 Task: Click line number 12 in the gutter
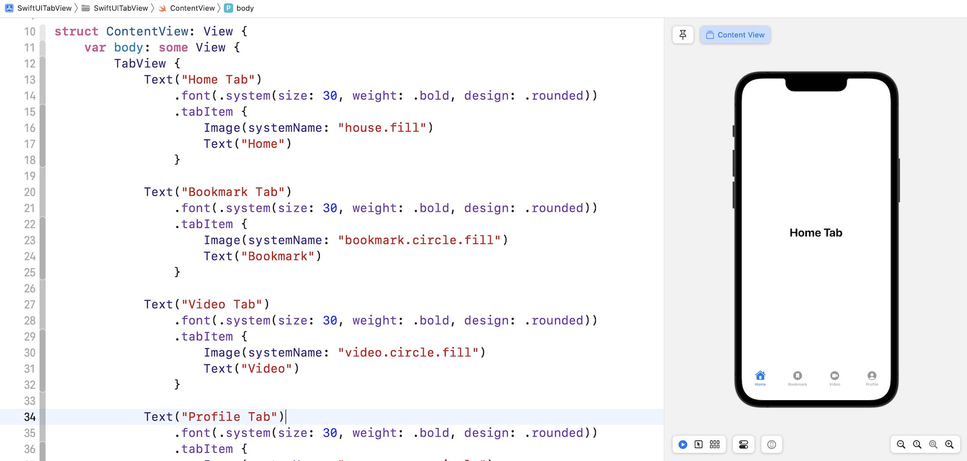click(29, 64)
